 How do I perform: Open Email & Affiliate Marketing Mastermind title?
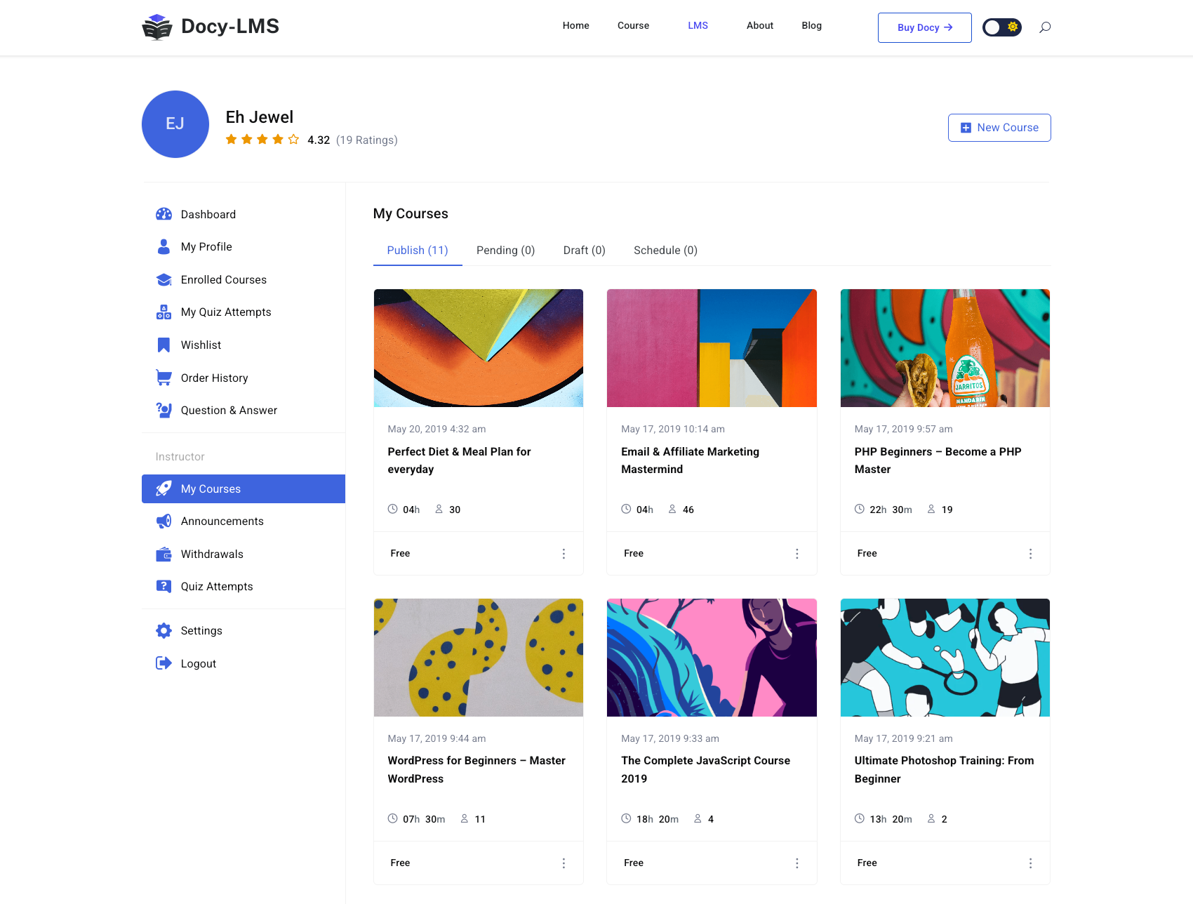[x=690, y=460]
